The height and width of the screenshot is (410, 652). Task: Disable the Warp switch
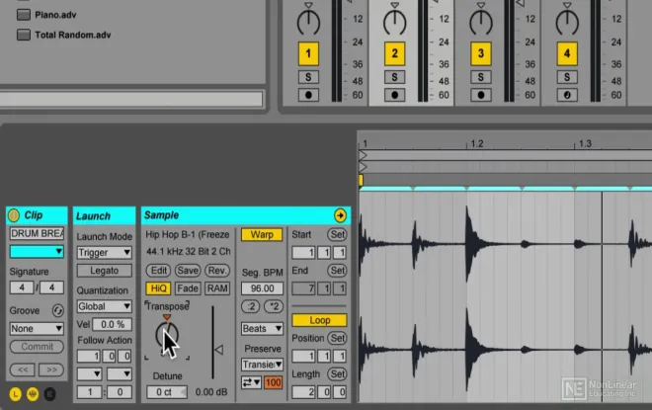(x=262, y=234)
